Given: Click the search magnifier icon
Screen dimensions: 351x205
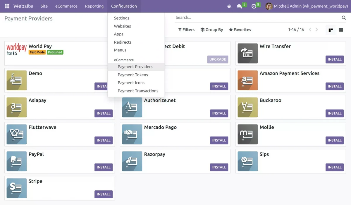Looking at the screenshot, I should point(344,18).
